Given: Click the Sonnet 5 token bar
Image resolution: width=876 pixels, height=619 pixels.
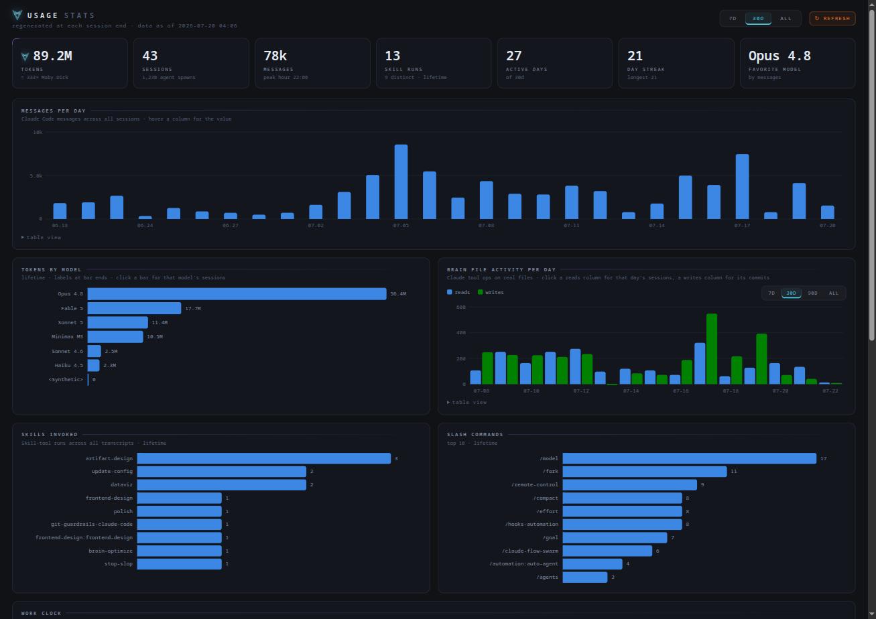Looking at the screenshot, I should tap(118, 322).
